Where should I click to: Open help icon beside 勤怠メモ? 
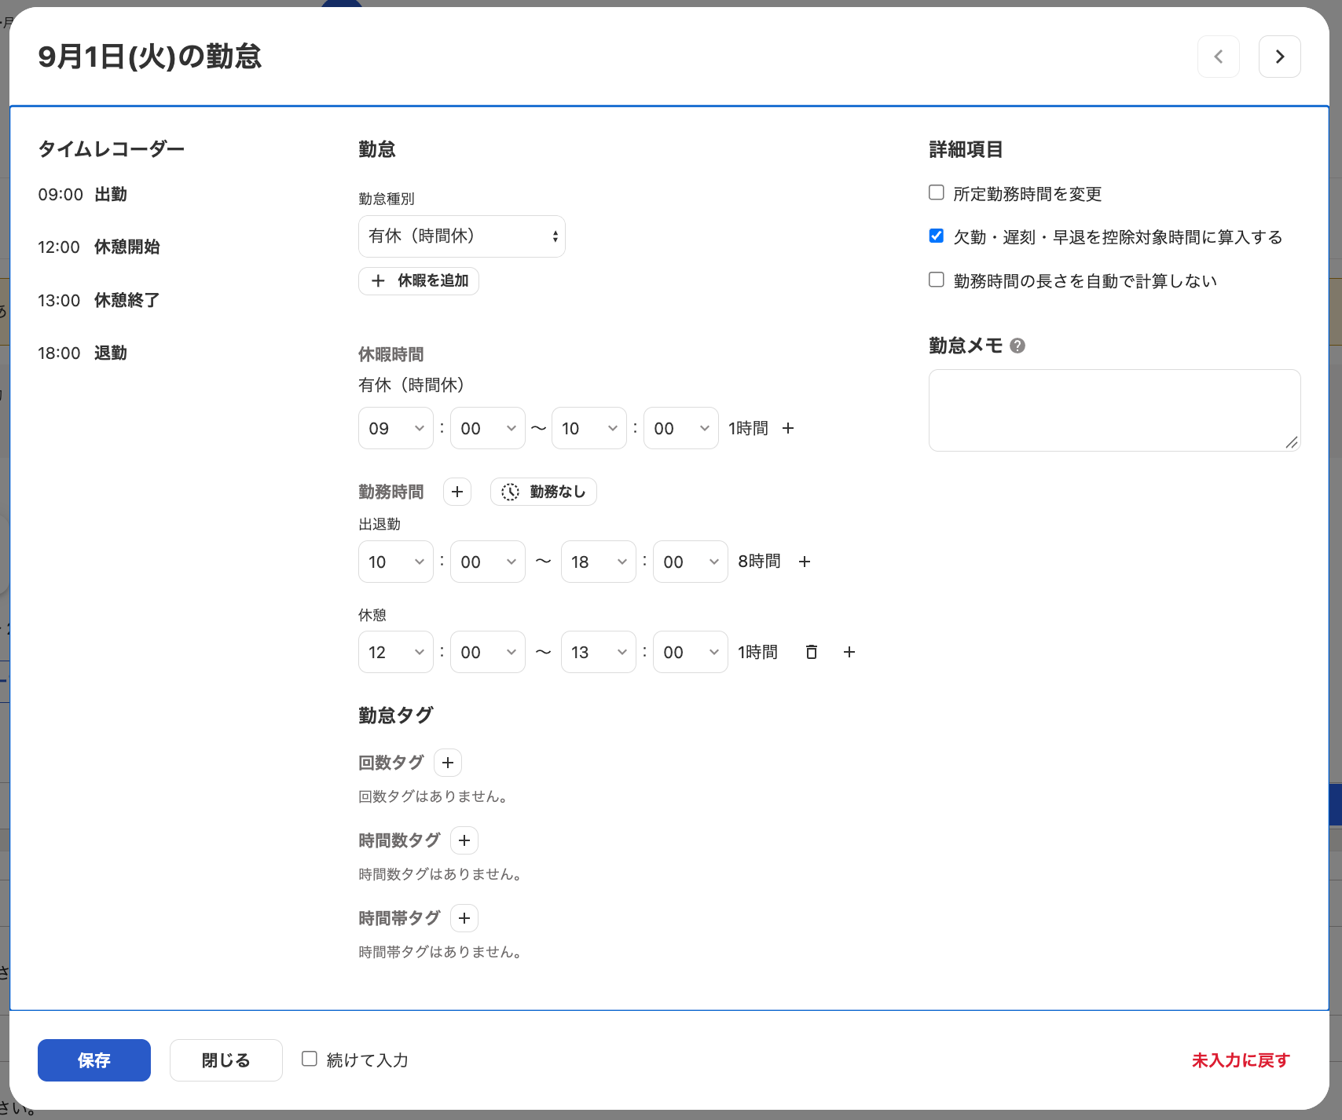coord(1017,346)
